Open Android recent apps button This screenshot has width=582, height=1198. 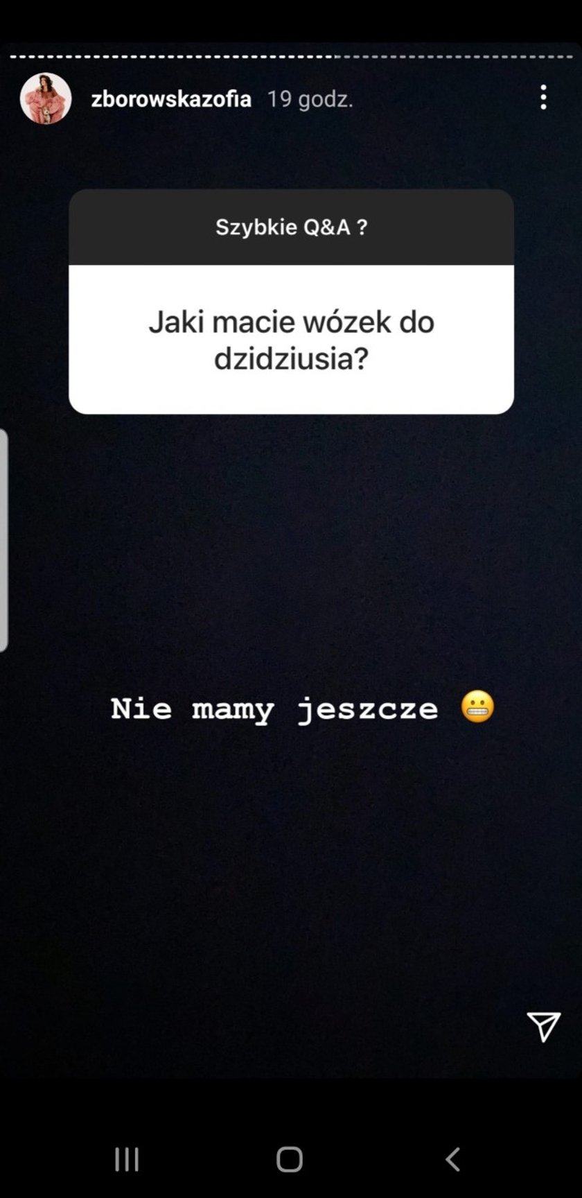(x=127, y=1158)
